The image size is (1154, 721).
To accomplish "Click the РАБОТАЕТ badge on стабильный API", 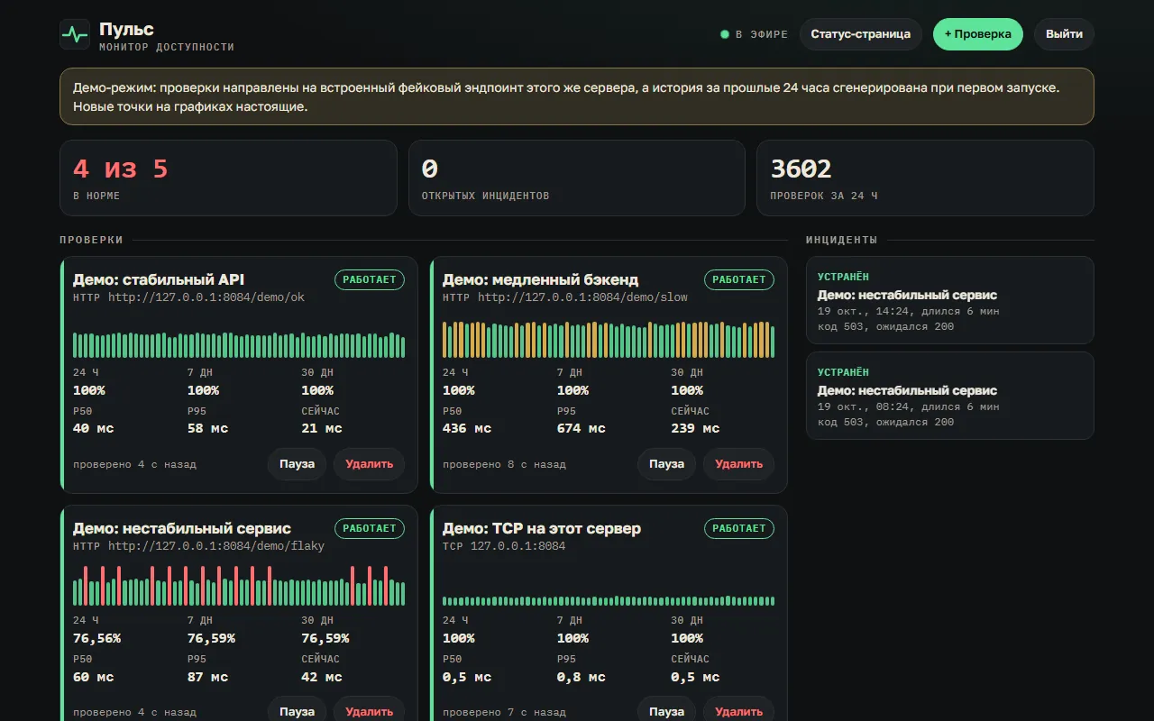I will (370, 279).
